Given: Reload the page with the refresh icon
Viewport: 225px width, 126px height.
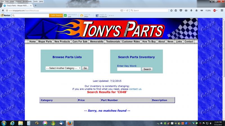Looking at the screenshot, I should [x=128, y=10].
